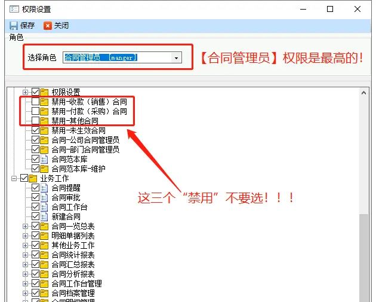The width and height of the screenshot is (376, 302).
Task: Click folder icon of 合同-公司合同管理员
Action: pos(44,140)
